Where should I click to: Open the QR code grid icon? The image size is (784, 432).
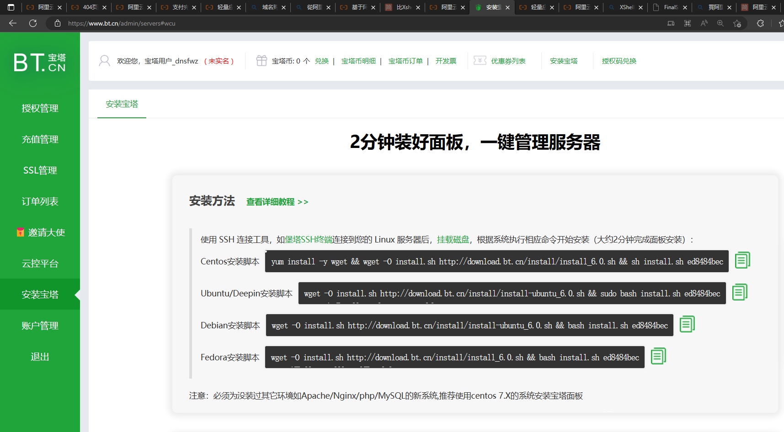pyautogui.click(x=688, y=23)
